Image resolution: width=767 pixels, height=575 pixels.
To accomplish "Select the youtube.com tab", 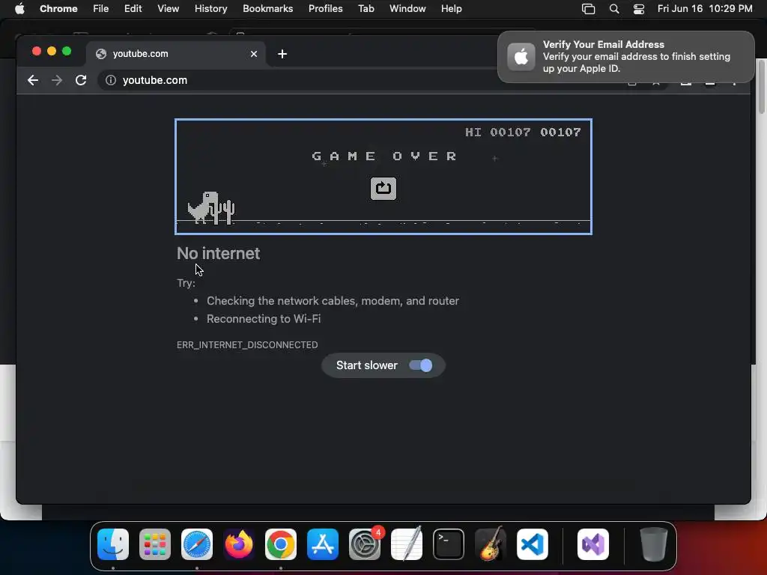I will click(176, 54).
